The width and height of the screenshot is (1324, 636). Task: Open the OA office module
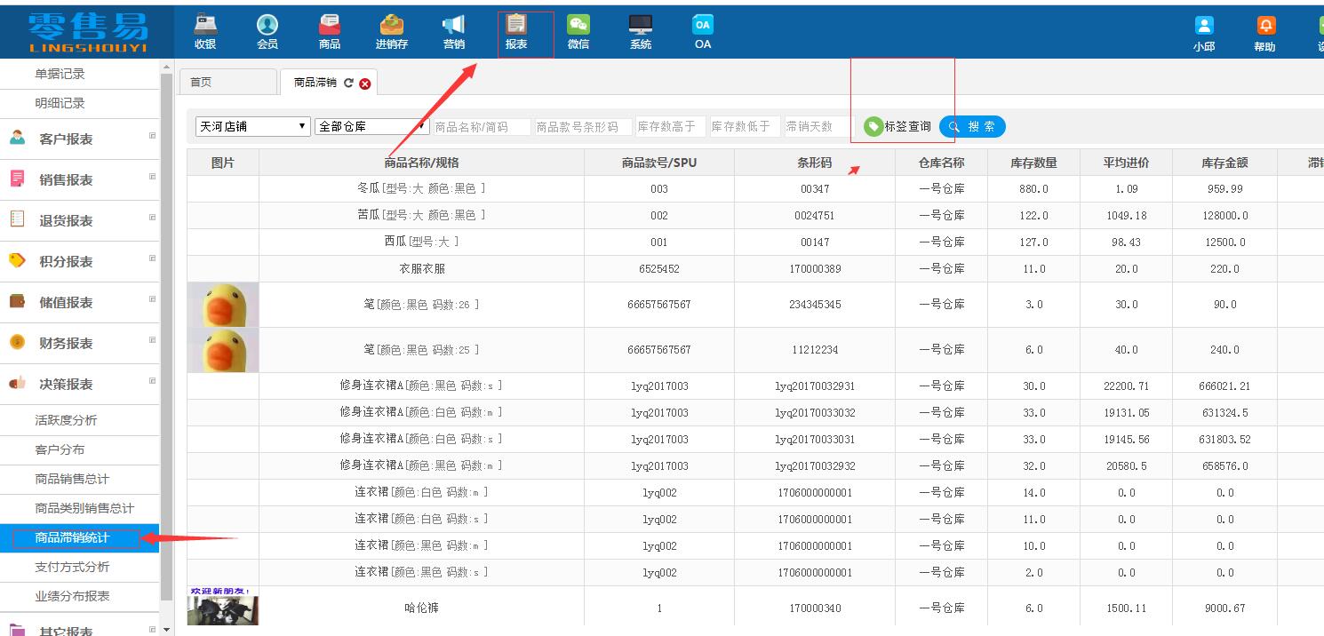(701, 31)
